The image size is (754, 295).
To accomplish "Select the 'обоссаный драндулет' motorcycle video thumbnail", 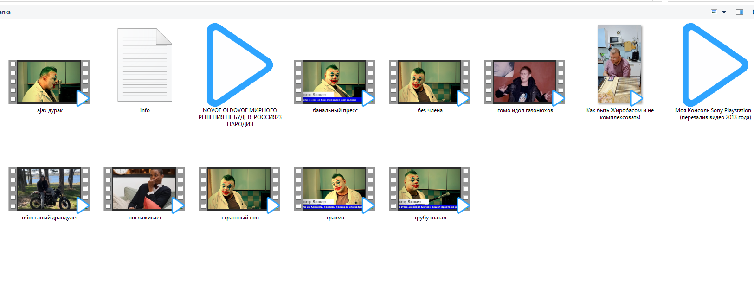I will coord(49,189).
